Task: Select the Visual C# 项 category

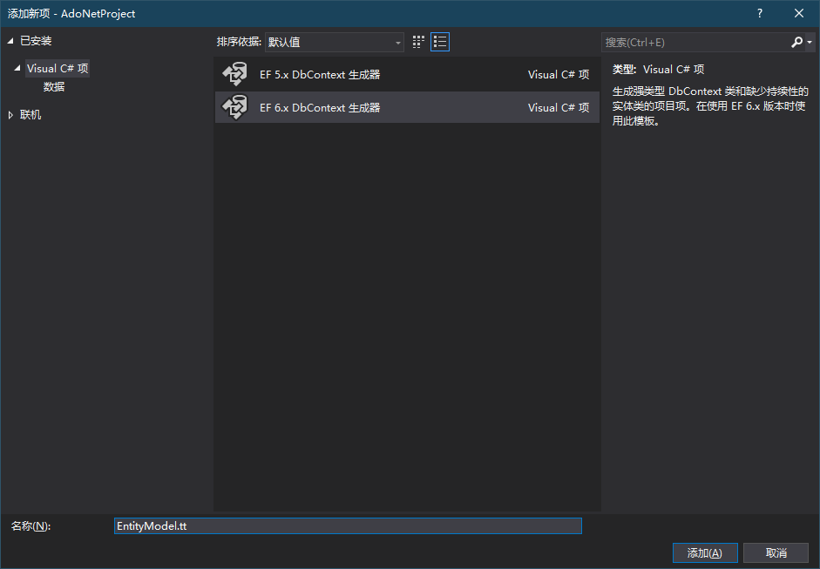Action: [x=58, y=69]
